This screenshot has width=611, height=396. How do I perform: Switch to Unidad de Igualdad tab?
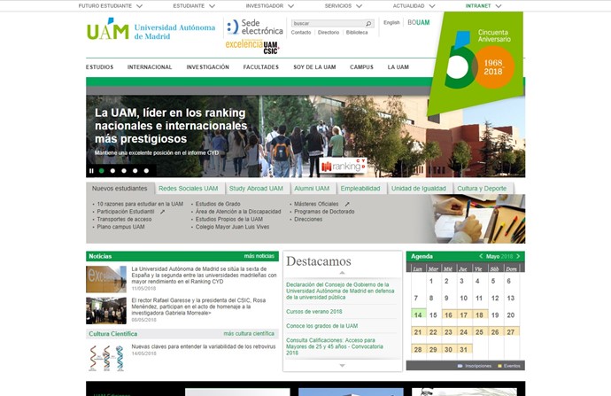pos(419,189)
